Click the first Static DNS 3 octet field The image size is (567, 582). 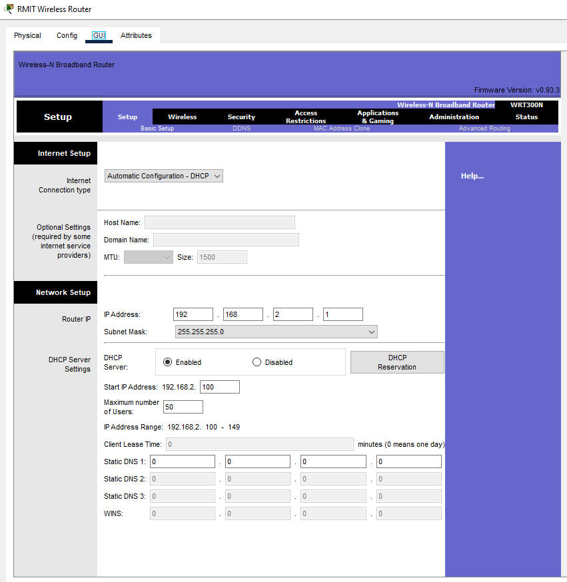[x=183, y=496]
